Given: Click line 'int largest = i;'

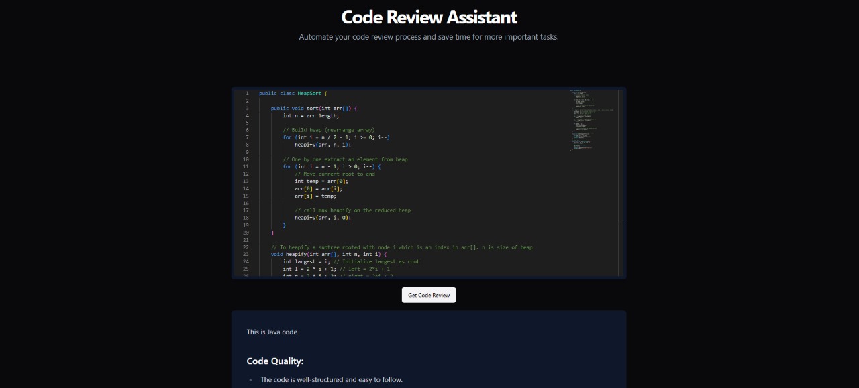Looking at the screenshot, I should click(x=307, y=261).
